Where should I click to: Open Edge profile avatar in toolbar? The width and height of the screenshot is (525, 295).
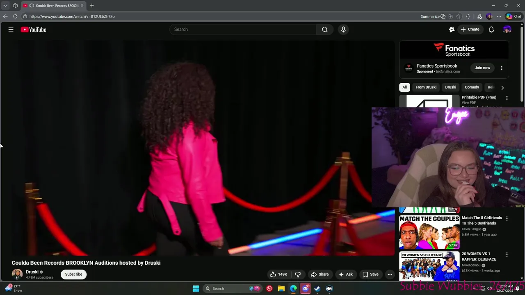[489, 16]
